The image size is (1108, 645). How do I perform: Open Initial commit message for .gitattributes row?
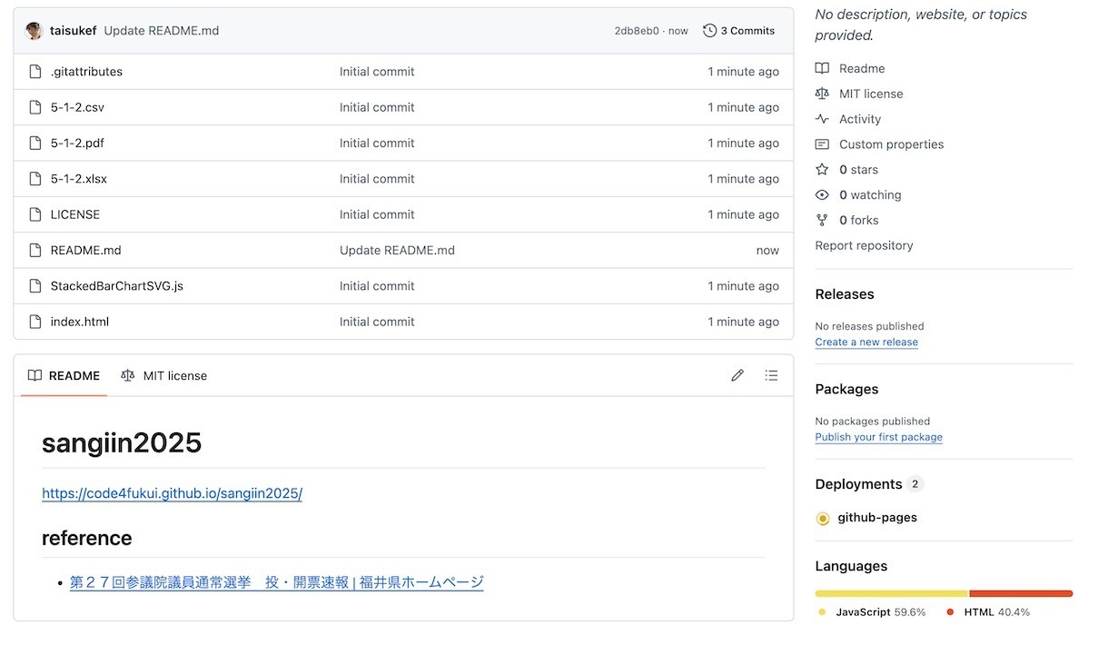tap(377, 72)
